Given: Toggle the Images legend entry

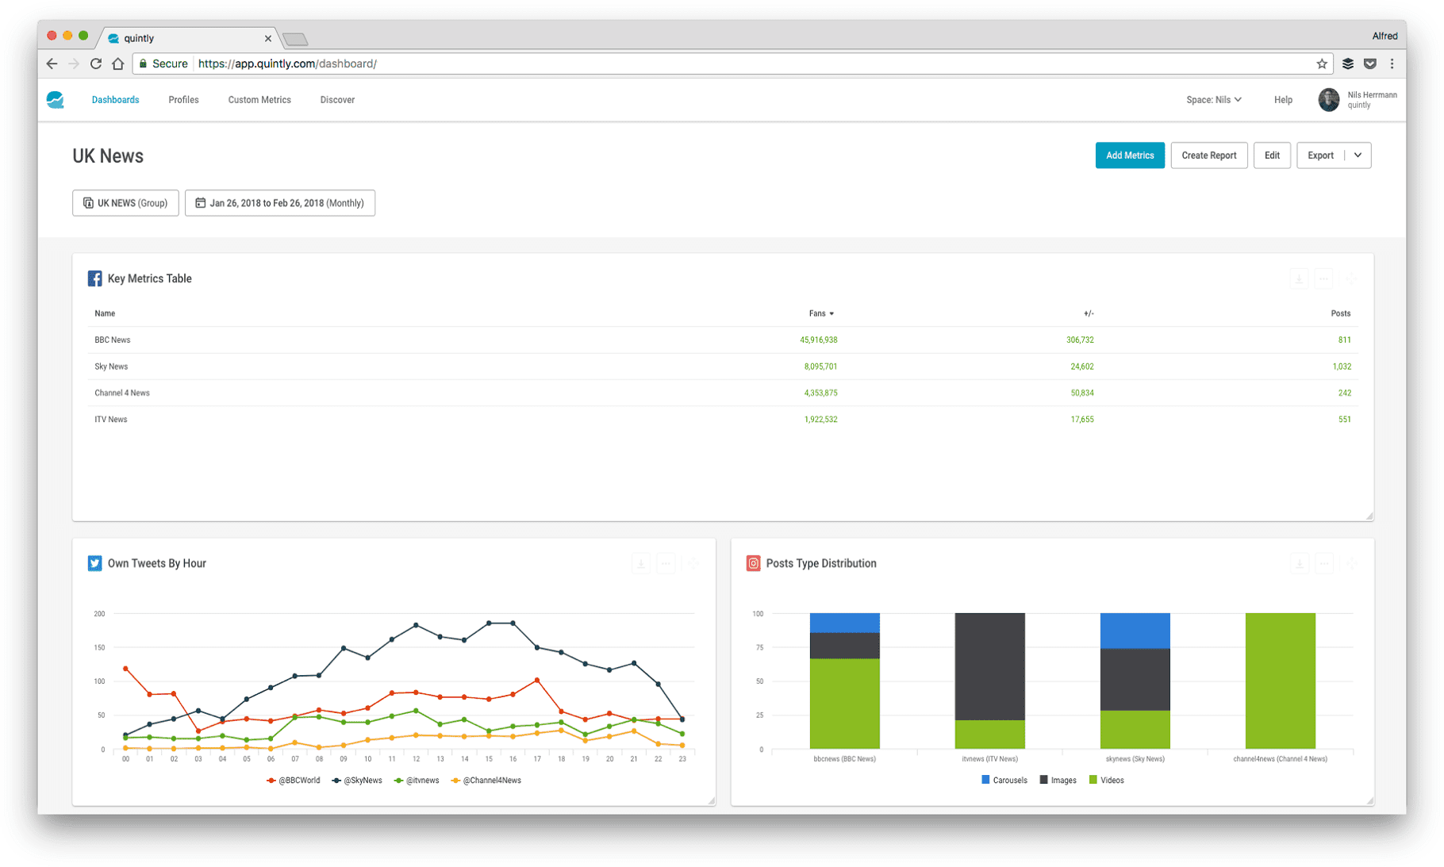Looking at the screenshot, I should (1058, 781).
